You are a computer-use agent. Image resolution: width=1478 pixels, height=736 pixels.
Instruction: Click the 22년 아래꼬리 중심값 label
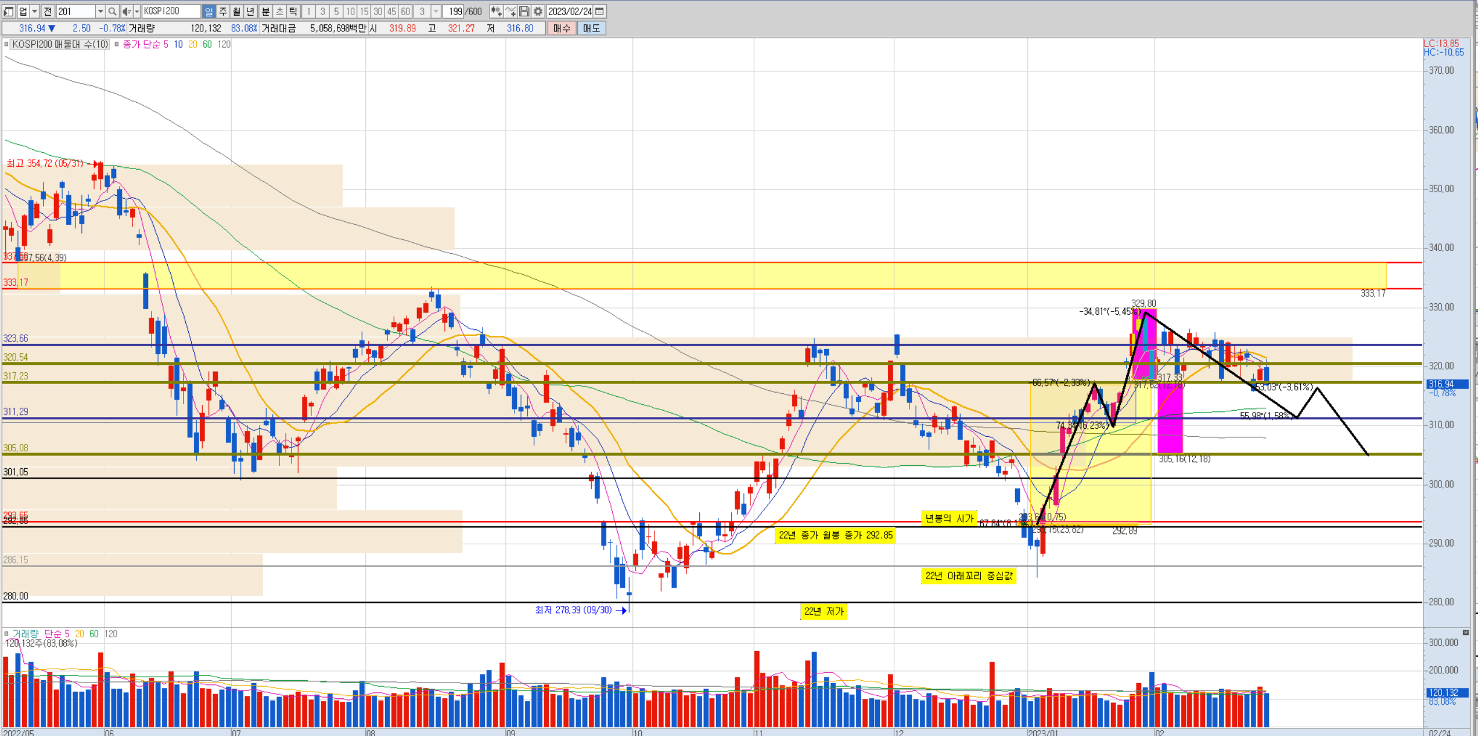969,576
